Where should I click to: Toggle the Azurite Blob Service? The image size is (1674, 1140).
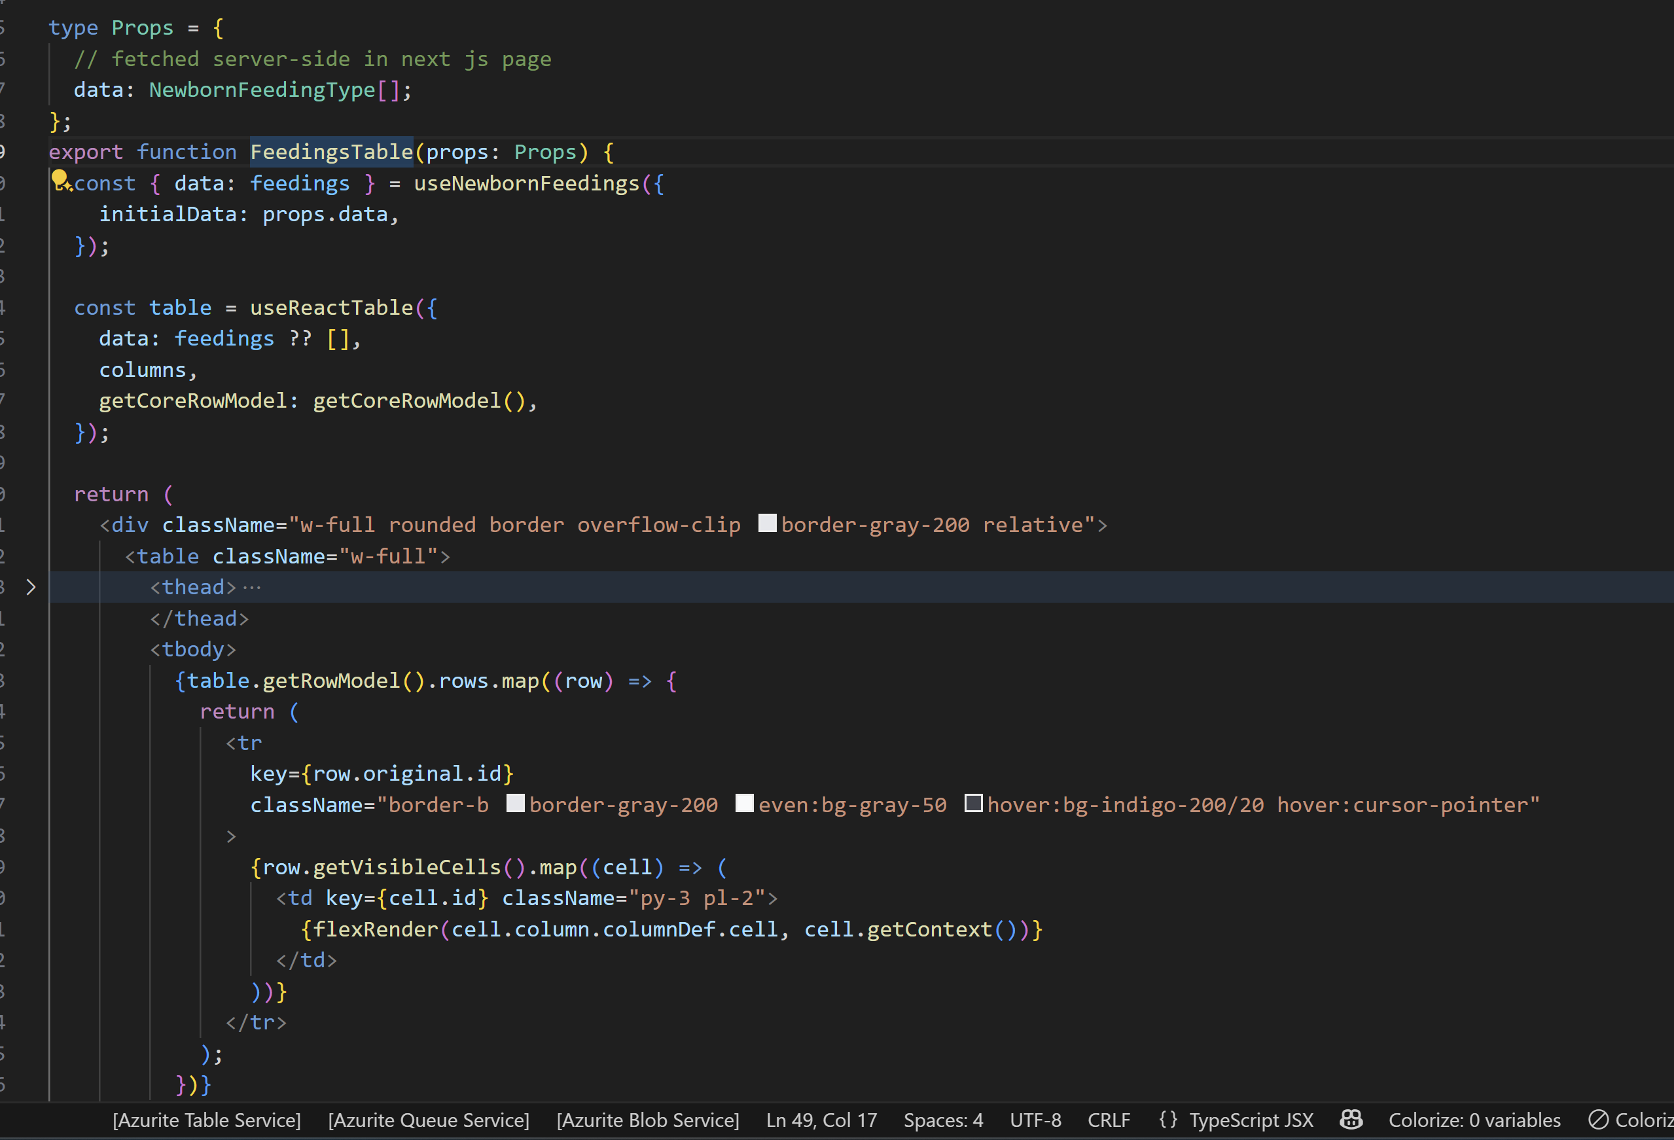coord(648,1120)
